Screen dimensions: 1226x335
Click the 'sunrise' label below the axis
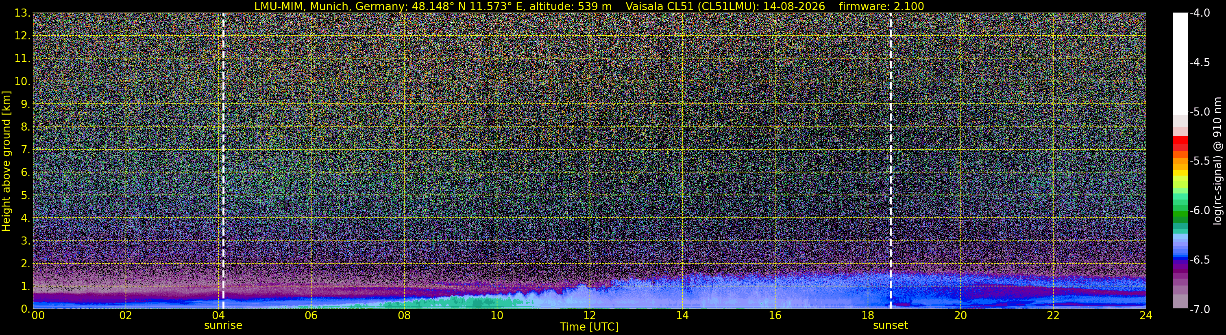[223, 326]
